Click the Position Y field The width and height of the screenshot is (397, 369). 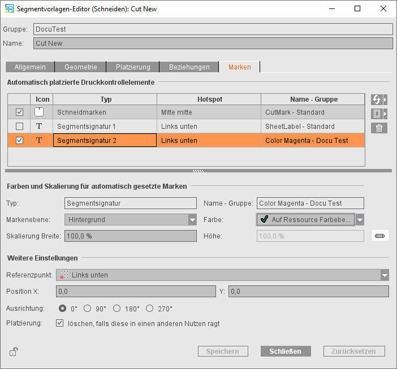point(309,292)
